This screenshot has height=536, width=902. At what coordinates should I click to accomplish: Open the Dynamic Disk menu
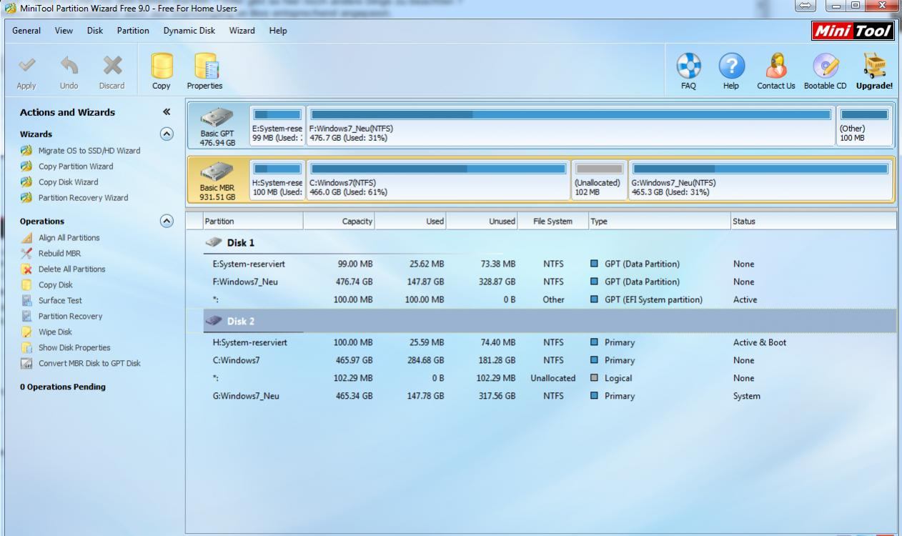[189, 31]
